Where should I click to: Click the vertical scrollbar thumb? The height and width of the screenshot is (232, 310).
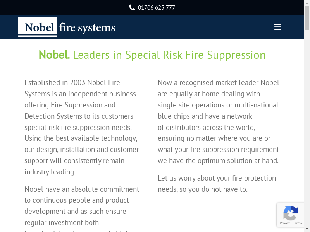(x=307, y=17)
